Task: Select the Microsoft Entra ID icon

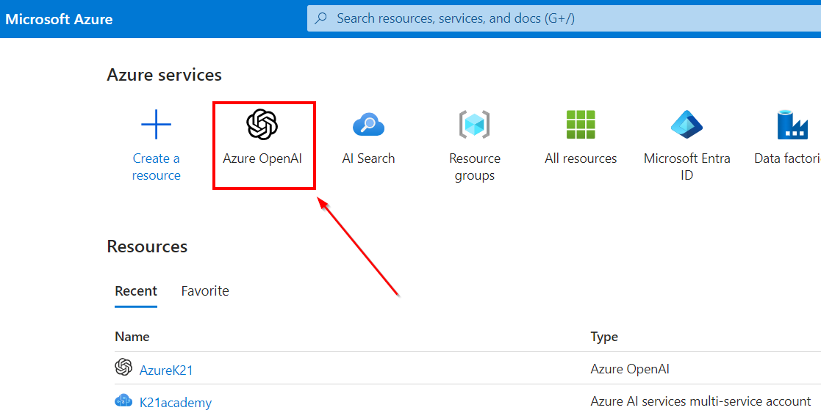Action: coord(686,125)
